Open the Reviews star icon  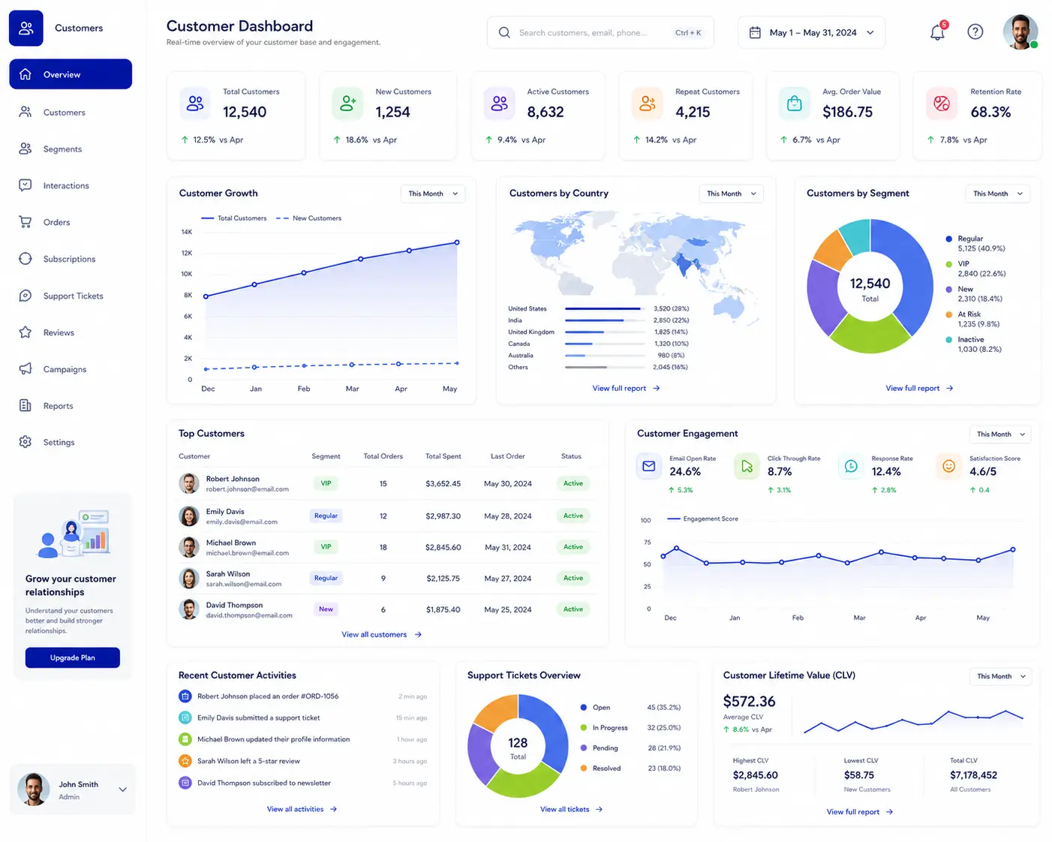click(x=26, y=332)
